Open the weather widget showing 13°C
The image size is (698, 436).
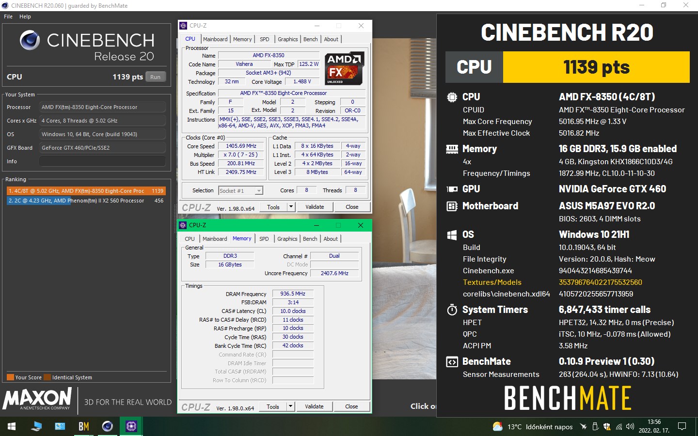533,427
